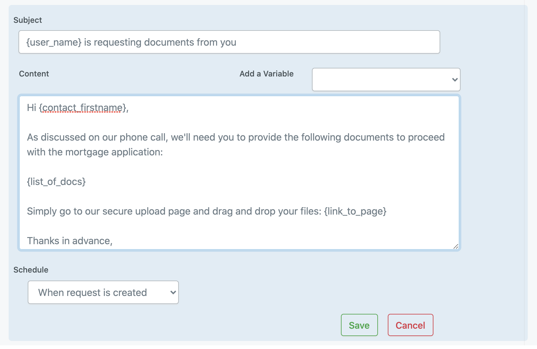Click the 'Subject' label
Viewport: 537px width, 349px height.
(28, 20)
